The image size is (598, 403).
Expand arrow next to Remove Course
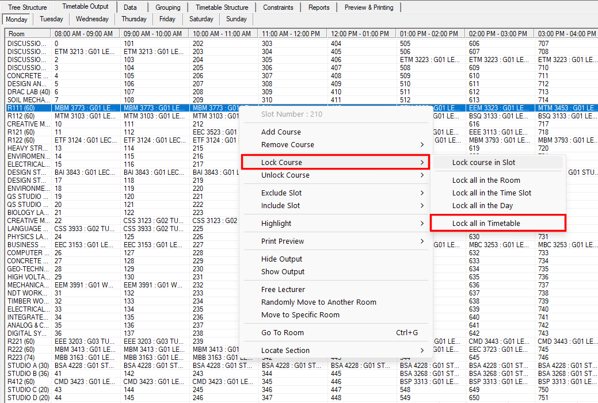[x=422, y=145]
